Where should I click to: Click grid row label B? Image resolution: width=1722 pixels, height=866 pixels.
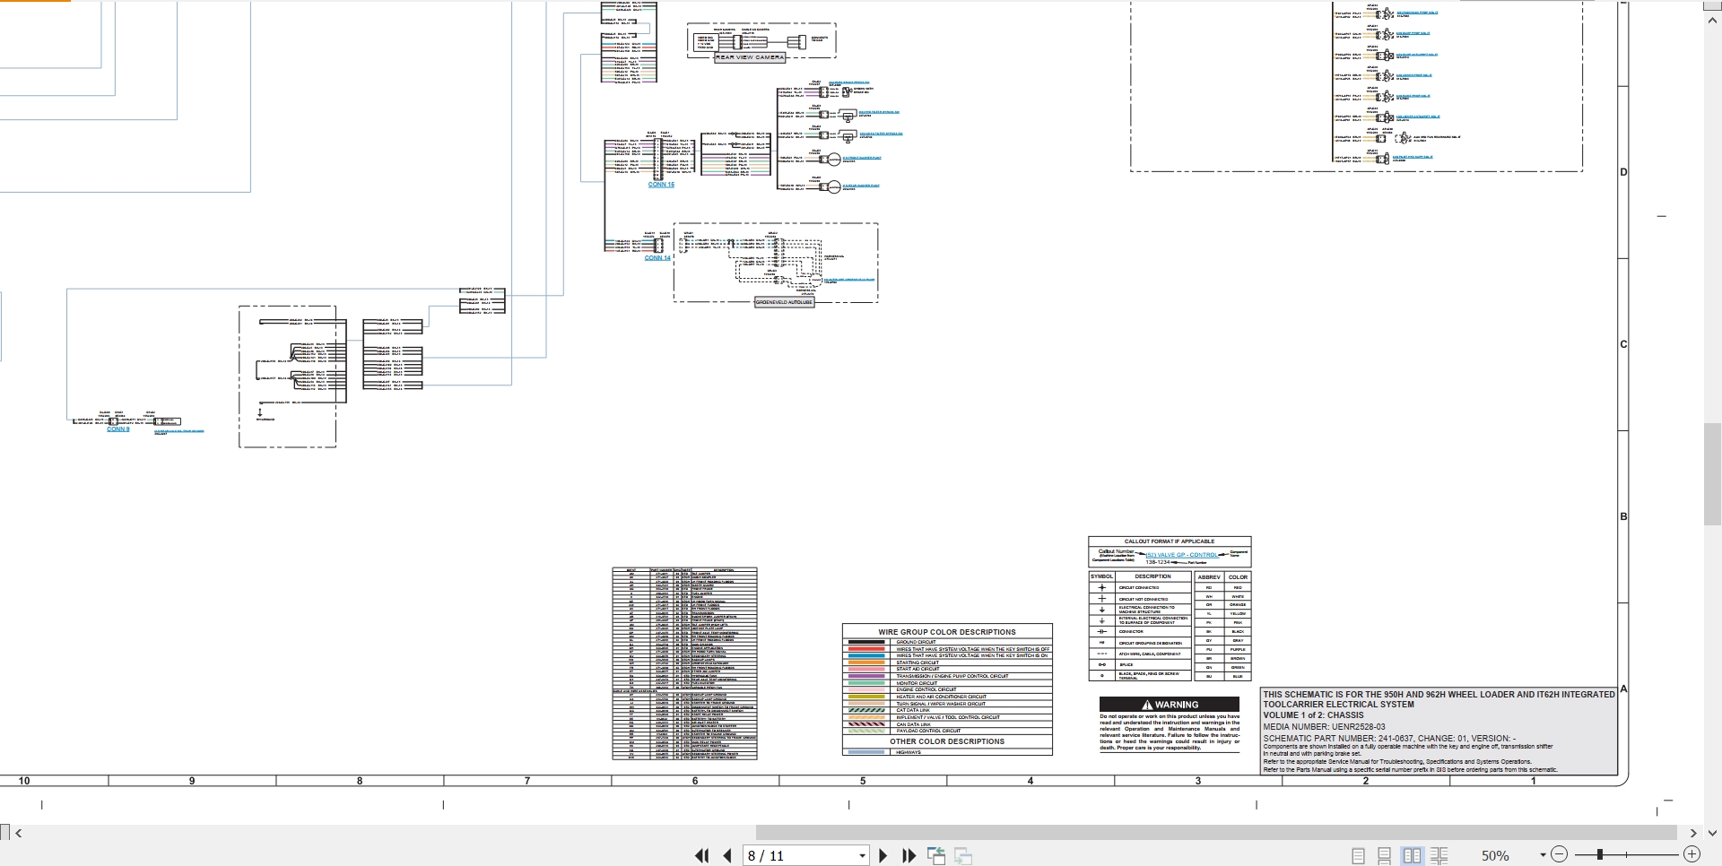[x=1623, y=516]
